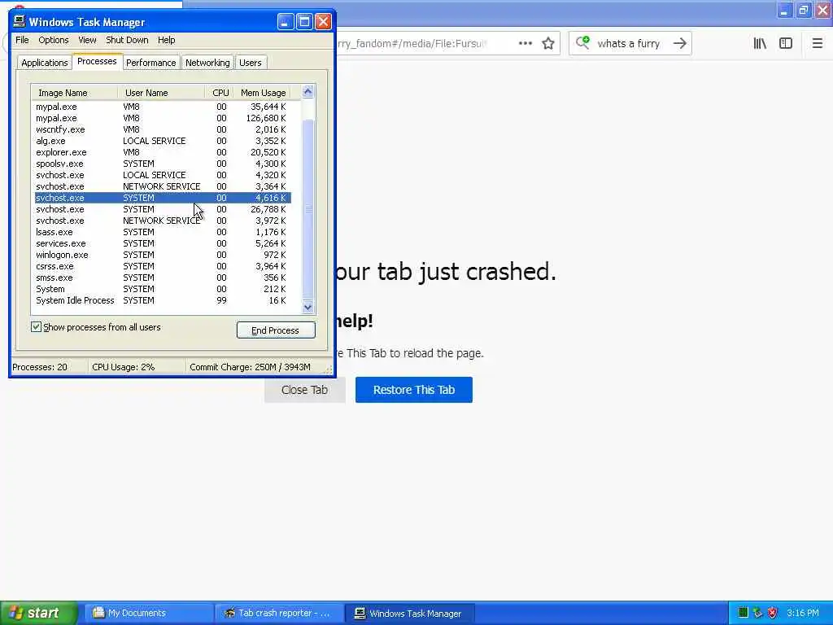Viewport: 833px width, 625px height.
Task: Select the lsass.exe process row
Action: pyautogui.click(x=162, y=232)
